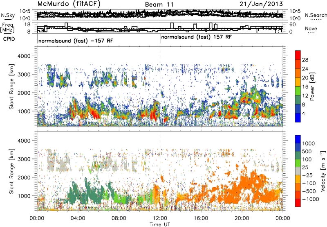Click the McMurdo (fitACF) title
Image resolution: width=327 pixels, height=227 pixels.
pyautogui.click(x=69, y=4)
